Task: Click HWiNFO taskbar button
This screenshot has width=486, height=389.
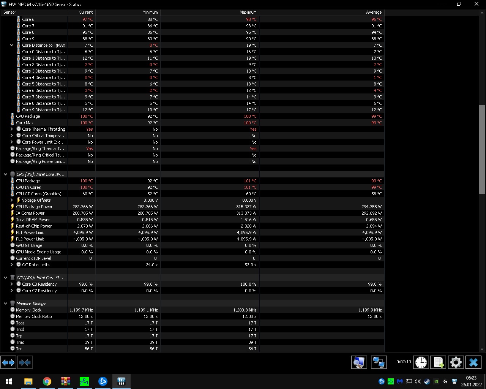Action: (x=121, y=381)
